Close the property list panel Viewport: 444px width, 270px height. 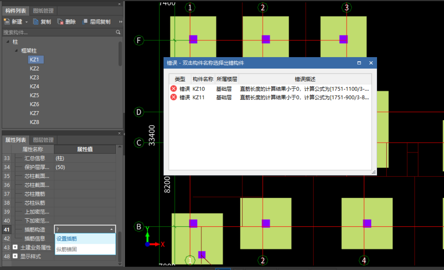119,133
